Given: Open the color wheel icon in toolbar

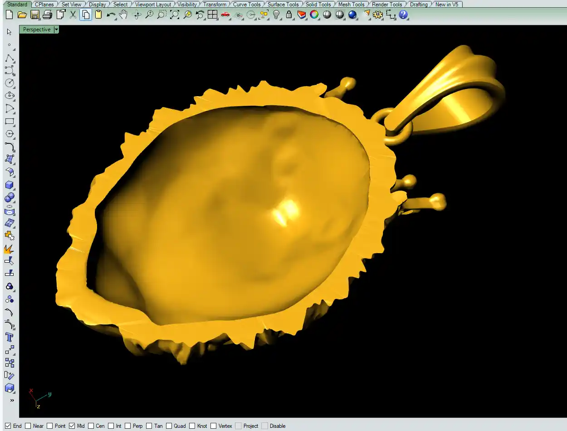Looking at the screenshot, I should point(314,15).
